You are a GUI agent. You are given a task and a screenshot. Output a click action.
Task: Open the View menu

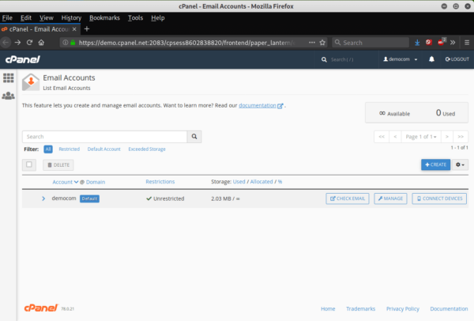click(47, 18)
